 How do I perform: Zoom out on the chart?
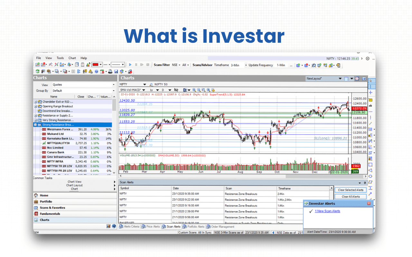tap(199, 90)
